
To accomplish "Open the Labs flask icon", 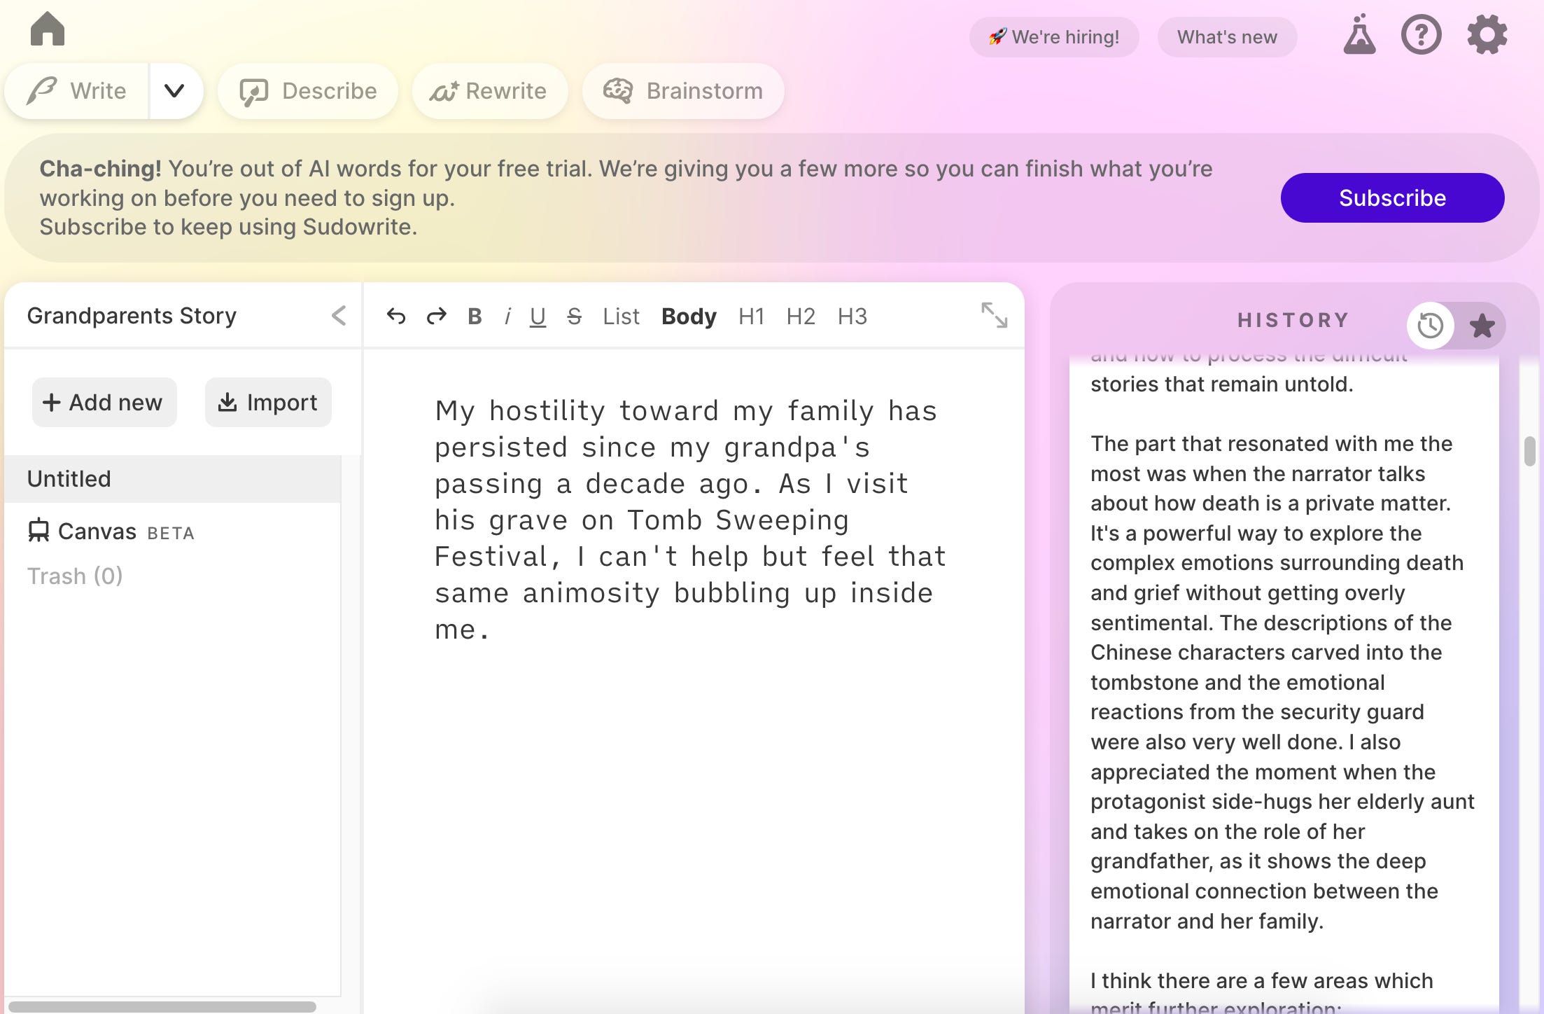I will point(1359,35).
